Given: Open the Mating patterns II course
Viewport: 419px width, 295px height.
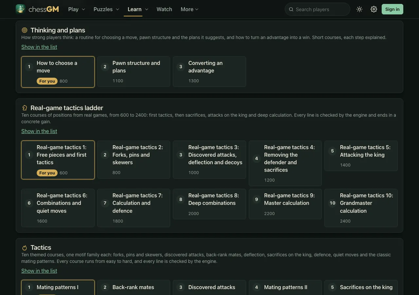Looking at the screenshot, I should coord(285,287).
